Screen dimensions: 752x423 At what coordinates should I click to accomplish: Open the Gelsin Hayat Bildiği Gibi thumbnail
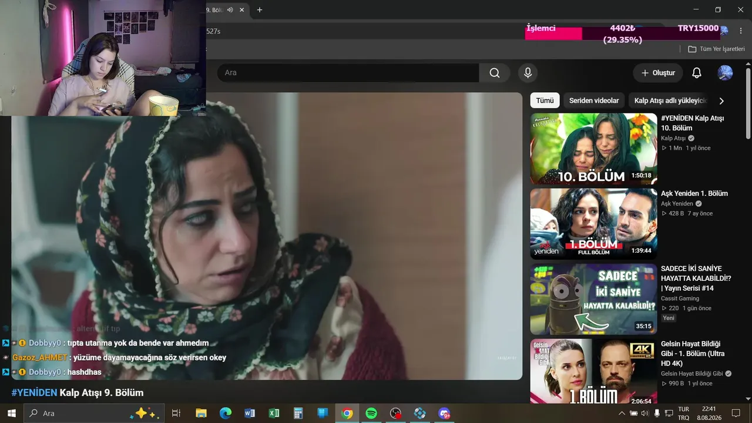(593, 371)
